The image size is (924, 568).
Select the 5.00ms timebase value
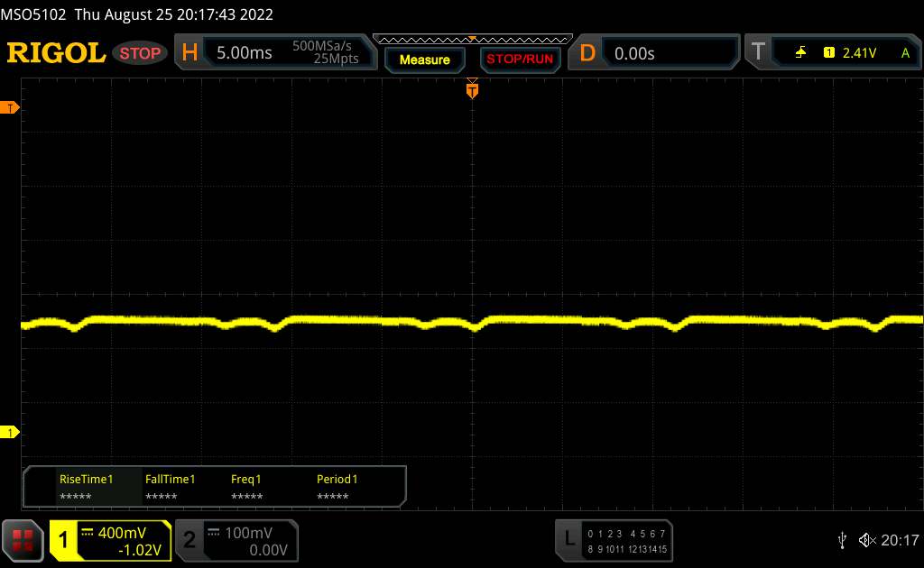pos(244,53)
